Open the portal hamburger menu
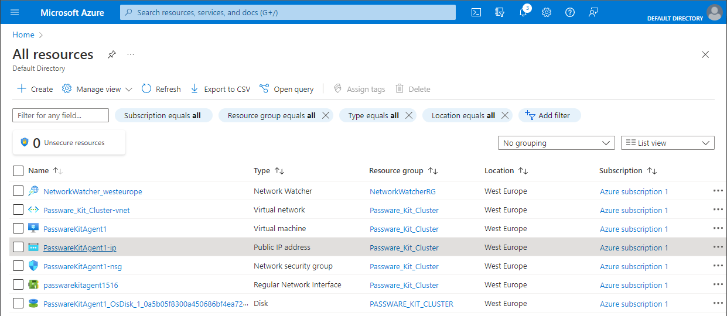This screenshot has height=316, width=727. [15, 12]
